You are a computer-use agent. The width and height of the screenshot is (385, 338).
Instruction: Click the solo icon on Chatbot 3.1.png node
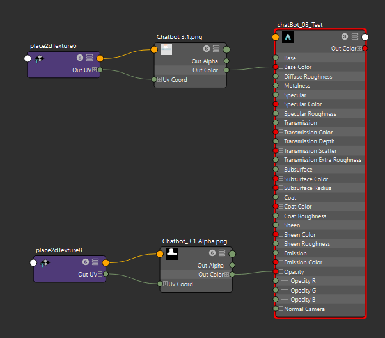pyautogui.click(x=207, y=49)
